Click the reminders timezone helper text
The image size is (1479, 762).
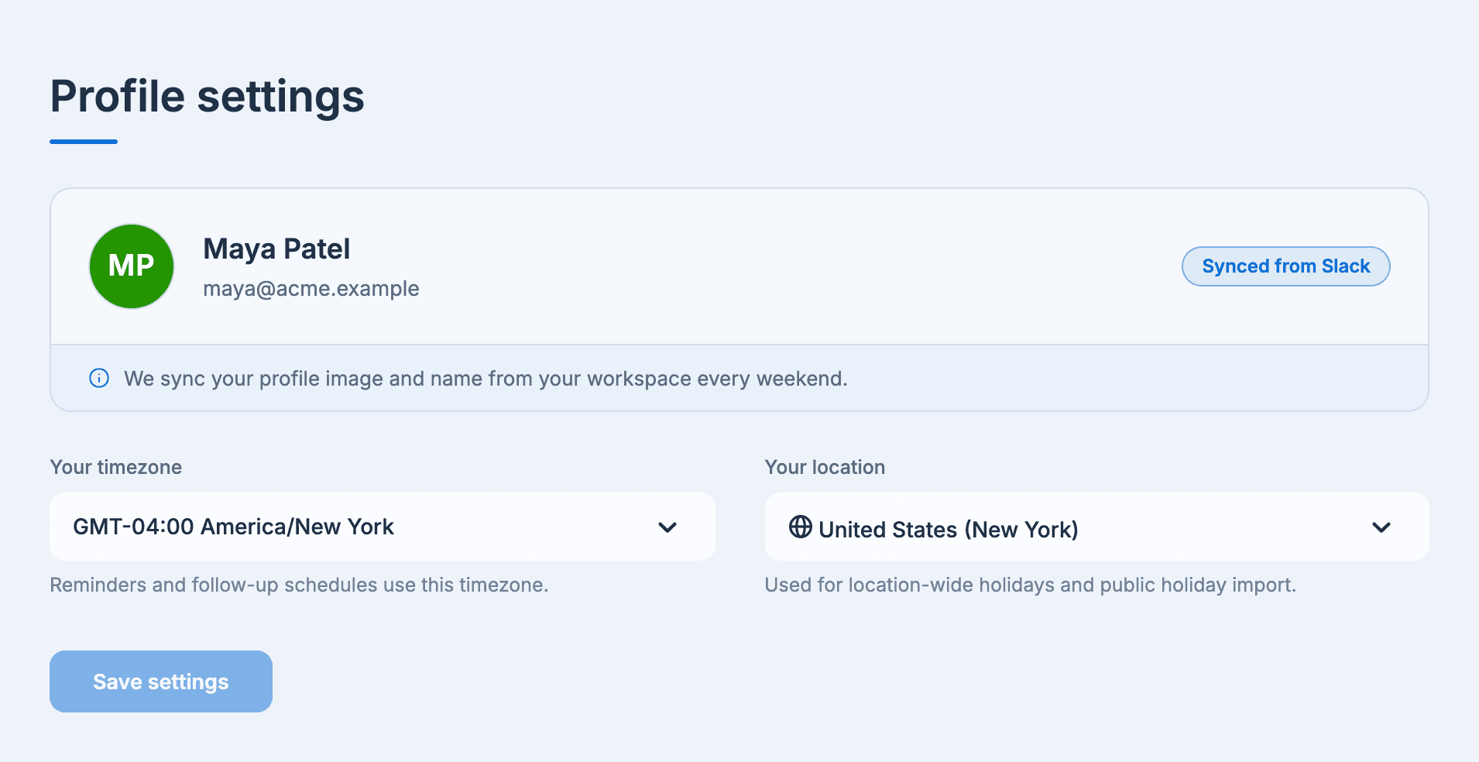[299, 585]
